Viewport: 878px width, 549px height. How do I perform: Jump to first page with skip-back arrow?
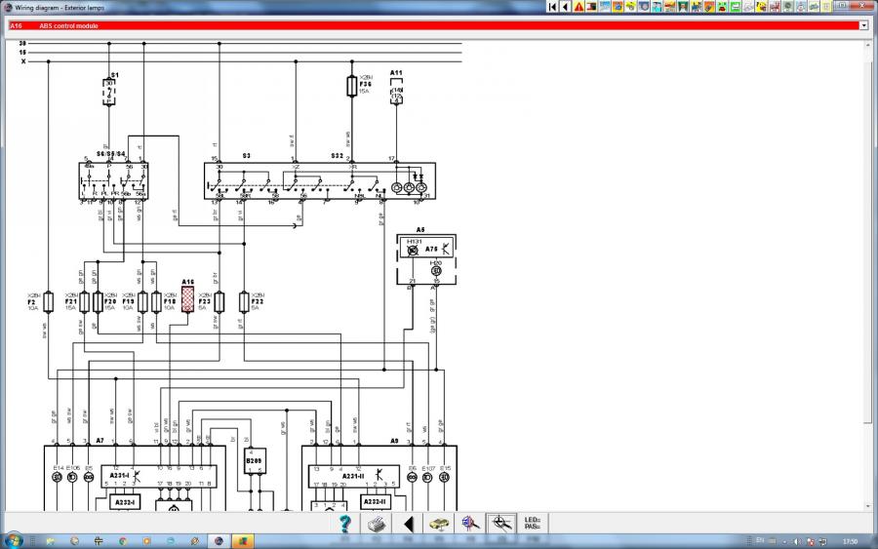552,6
